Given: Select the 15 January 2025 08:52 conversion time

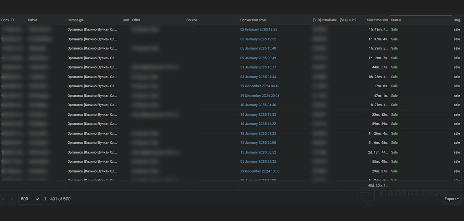Looking at the screenshot, I should point(258,152).
